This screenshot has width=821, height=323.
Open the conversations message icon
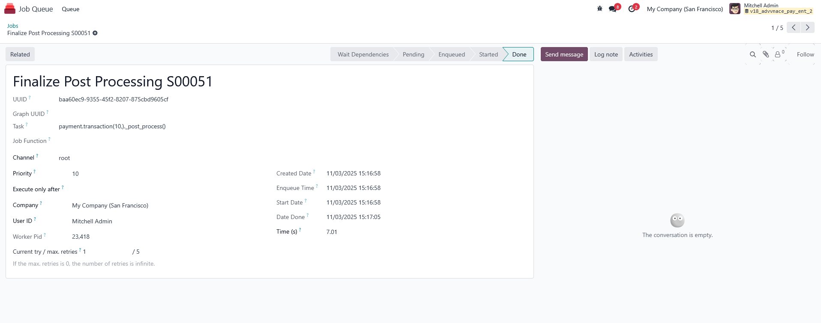click(x=613, y=9)
